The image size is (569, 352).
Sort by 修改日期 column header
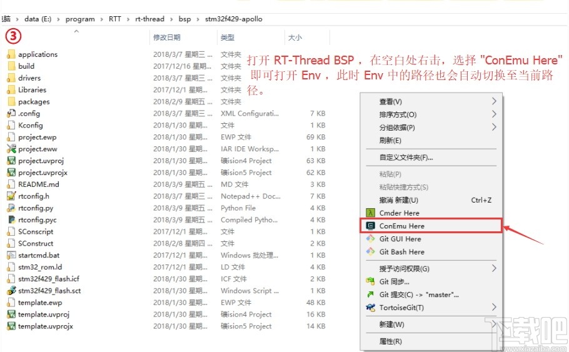tap(166, 38)
